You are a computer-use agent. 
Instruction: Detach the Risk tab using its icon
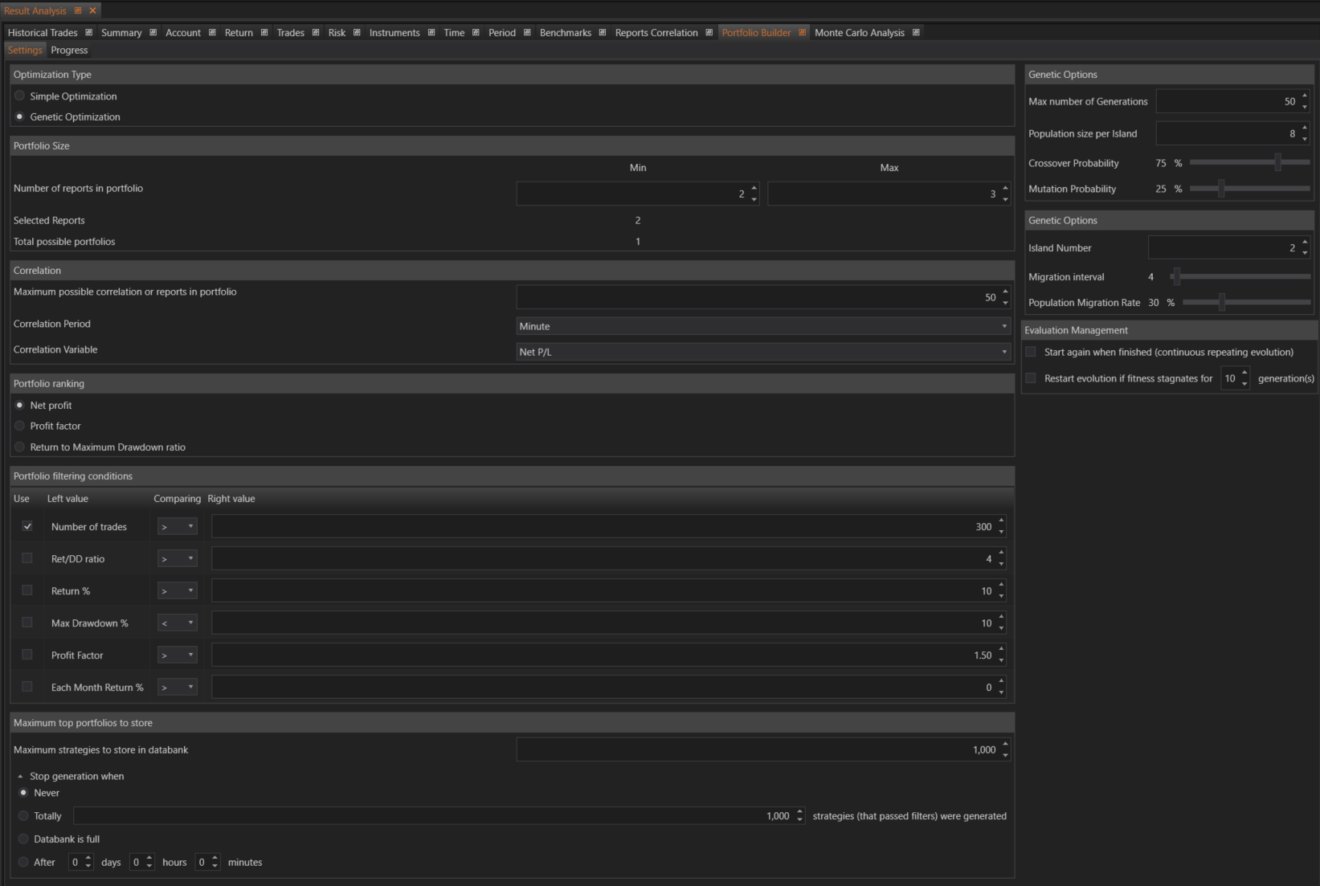[x=357, y=33]
